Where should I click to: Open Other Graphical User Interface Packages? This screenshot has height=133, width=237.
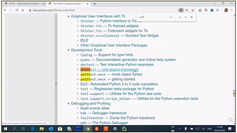point(114,45)
